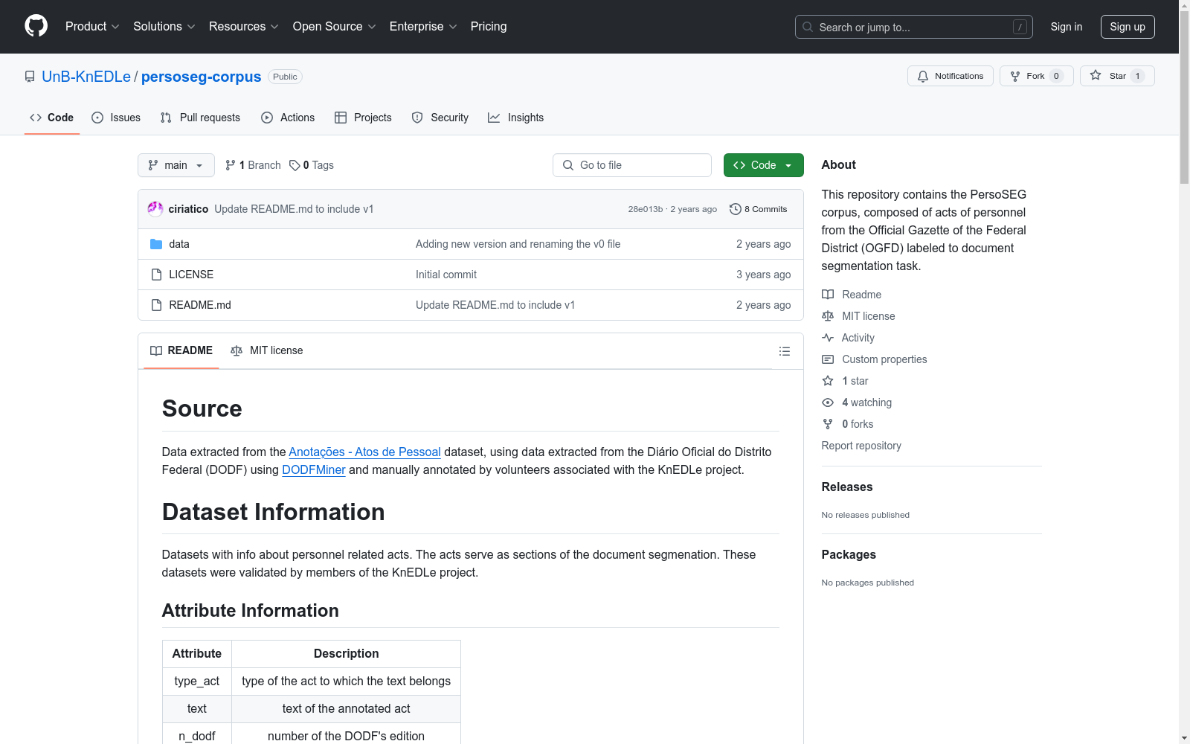Click the eye icon beside watching
This screenshot has width=1190, height=744.
click(x=828, y=403)
